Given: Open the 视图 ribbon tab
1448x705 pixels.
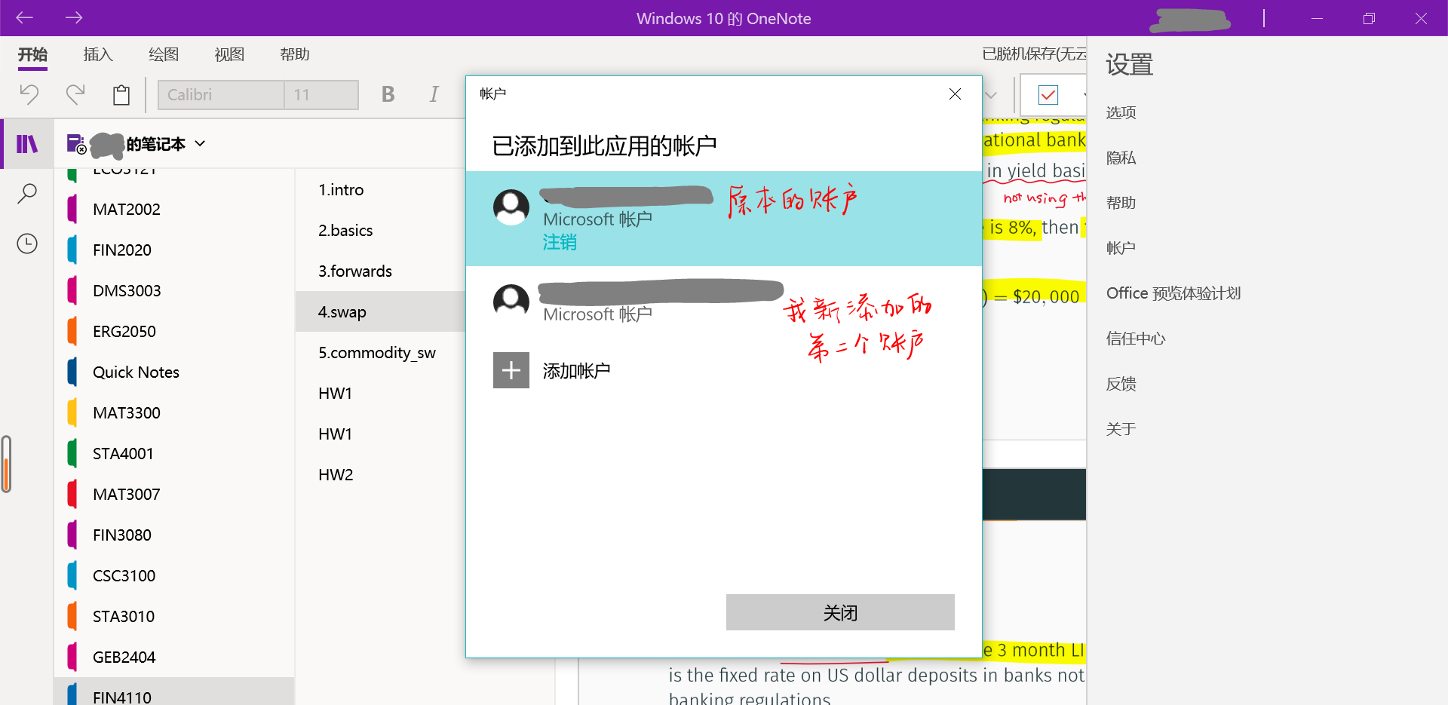Looking at the screenshot, I should coord(229,54).
